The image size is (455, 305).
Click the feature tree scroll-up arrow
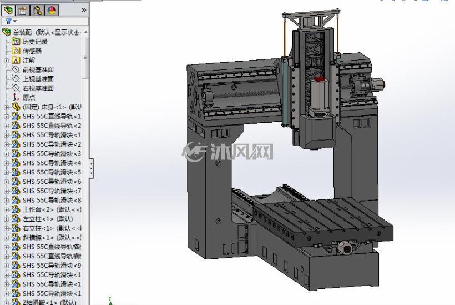85,32
